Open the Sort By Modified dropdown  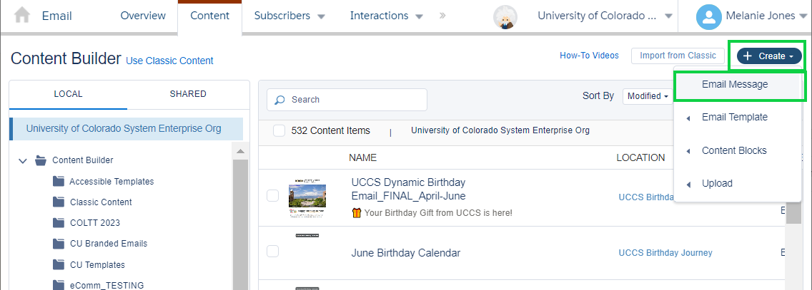pyautogui.click(x=648, y=96)
